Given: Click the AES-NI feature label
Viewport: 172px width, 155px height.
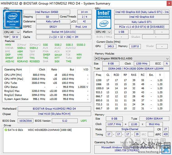Looking at the screenshot, I should pyautogui.click(x=10, y=61).
